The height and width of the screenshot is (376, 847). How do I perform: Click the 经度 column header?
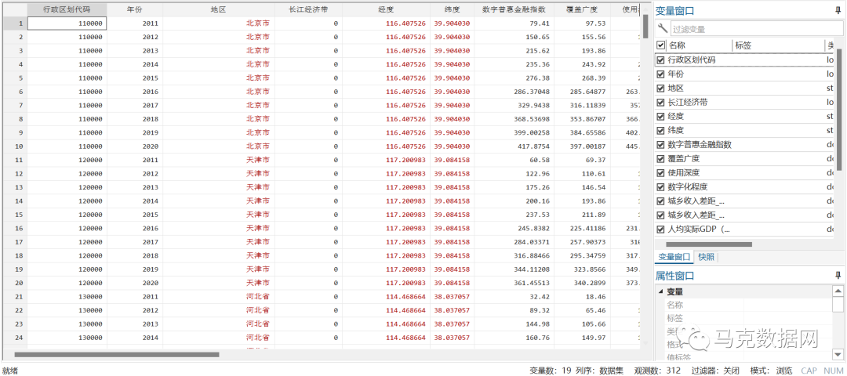pos(386,9)
